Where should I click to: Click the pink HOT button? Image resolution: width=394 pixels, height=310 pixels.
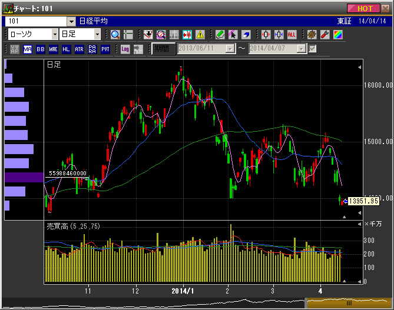point(365,8)
